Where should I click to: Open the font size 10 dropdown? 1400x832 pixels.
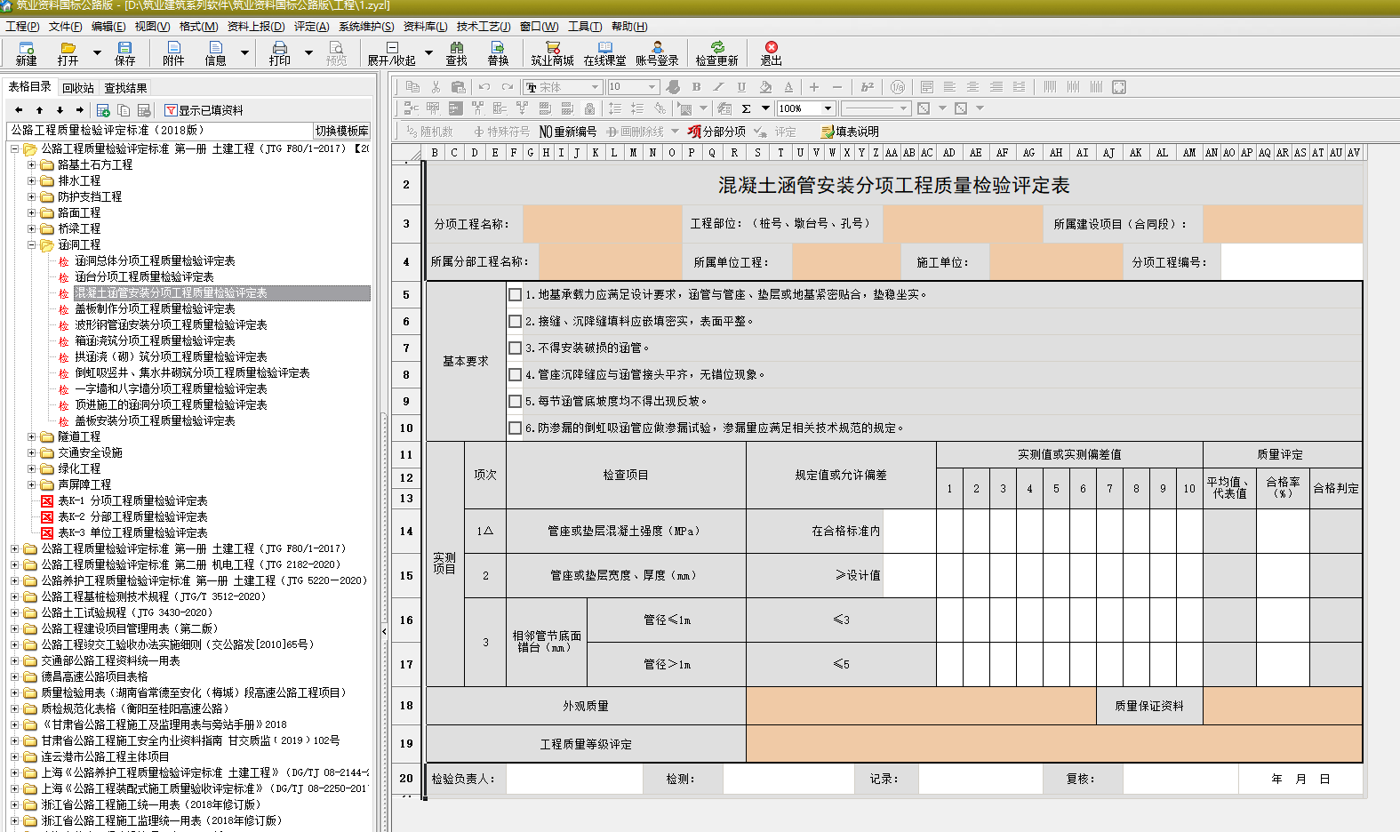point(652,87)
